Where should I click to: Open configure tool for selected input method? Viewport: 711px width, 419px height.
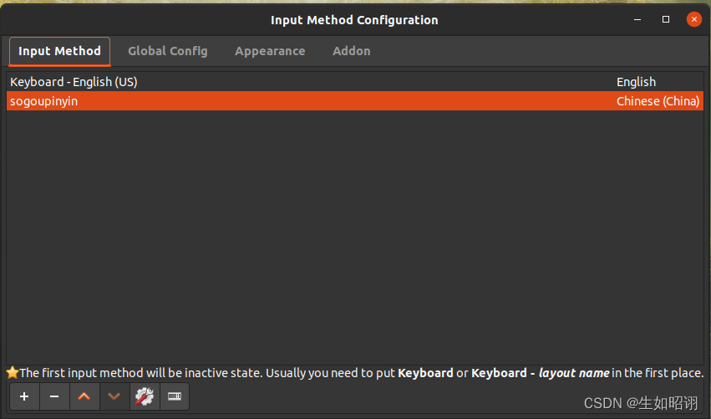click(x=145, y=396)
